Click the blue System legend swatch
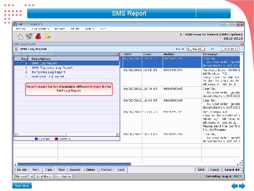The width and height of the screenshot is (254, 191). point(36,139)
